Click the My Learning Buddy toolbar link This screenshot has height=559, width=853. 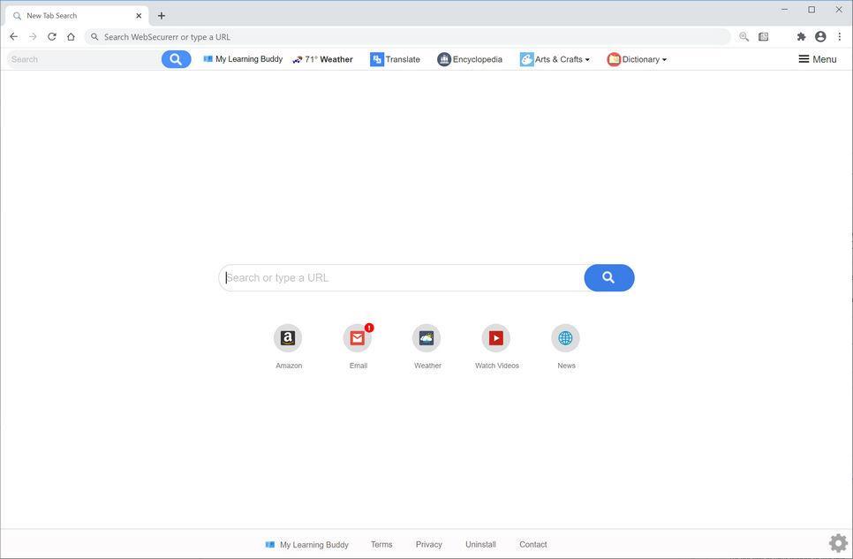point(243,59)
